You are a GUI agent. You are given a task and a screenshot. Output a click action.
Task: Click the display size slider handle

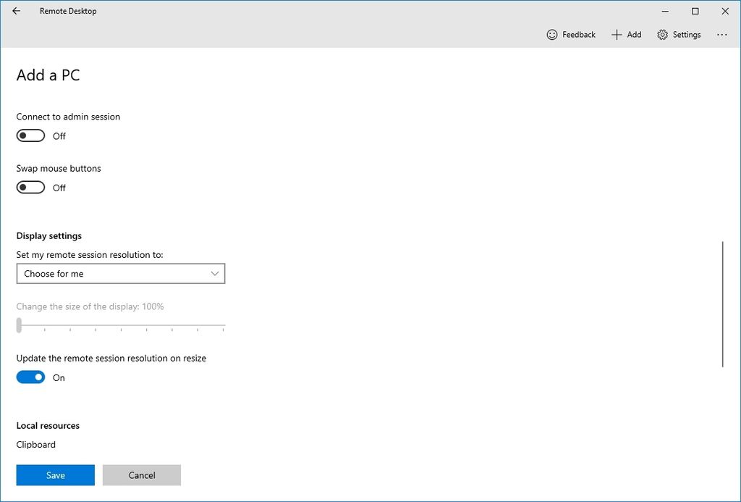tap(19, 325)
